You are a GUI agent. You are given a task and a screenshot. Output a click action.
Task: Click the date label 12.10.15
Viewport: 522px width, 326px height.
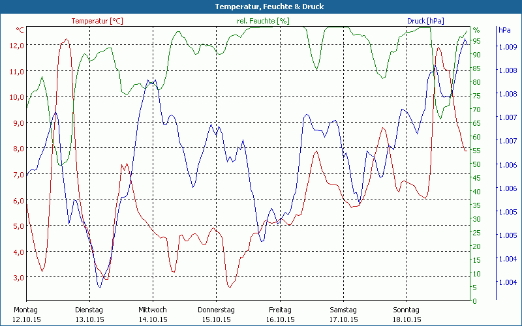25,319
